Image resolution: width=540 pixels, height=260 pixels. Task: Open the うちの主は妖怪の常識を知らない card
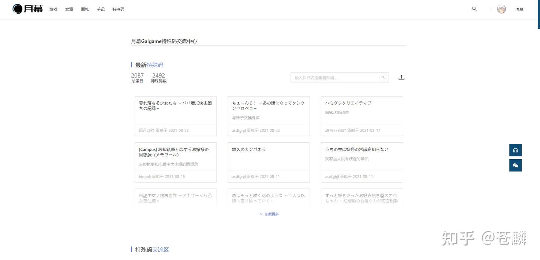coord(362,162)
